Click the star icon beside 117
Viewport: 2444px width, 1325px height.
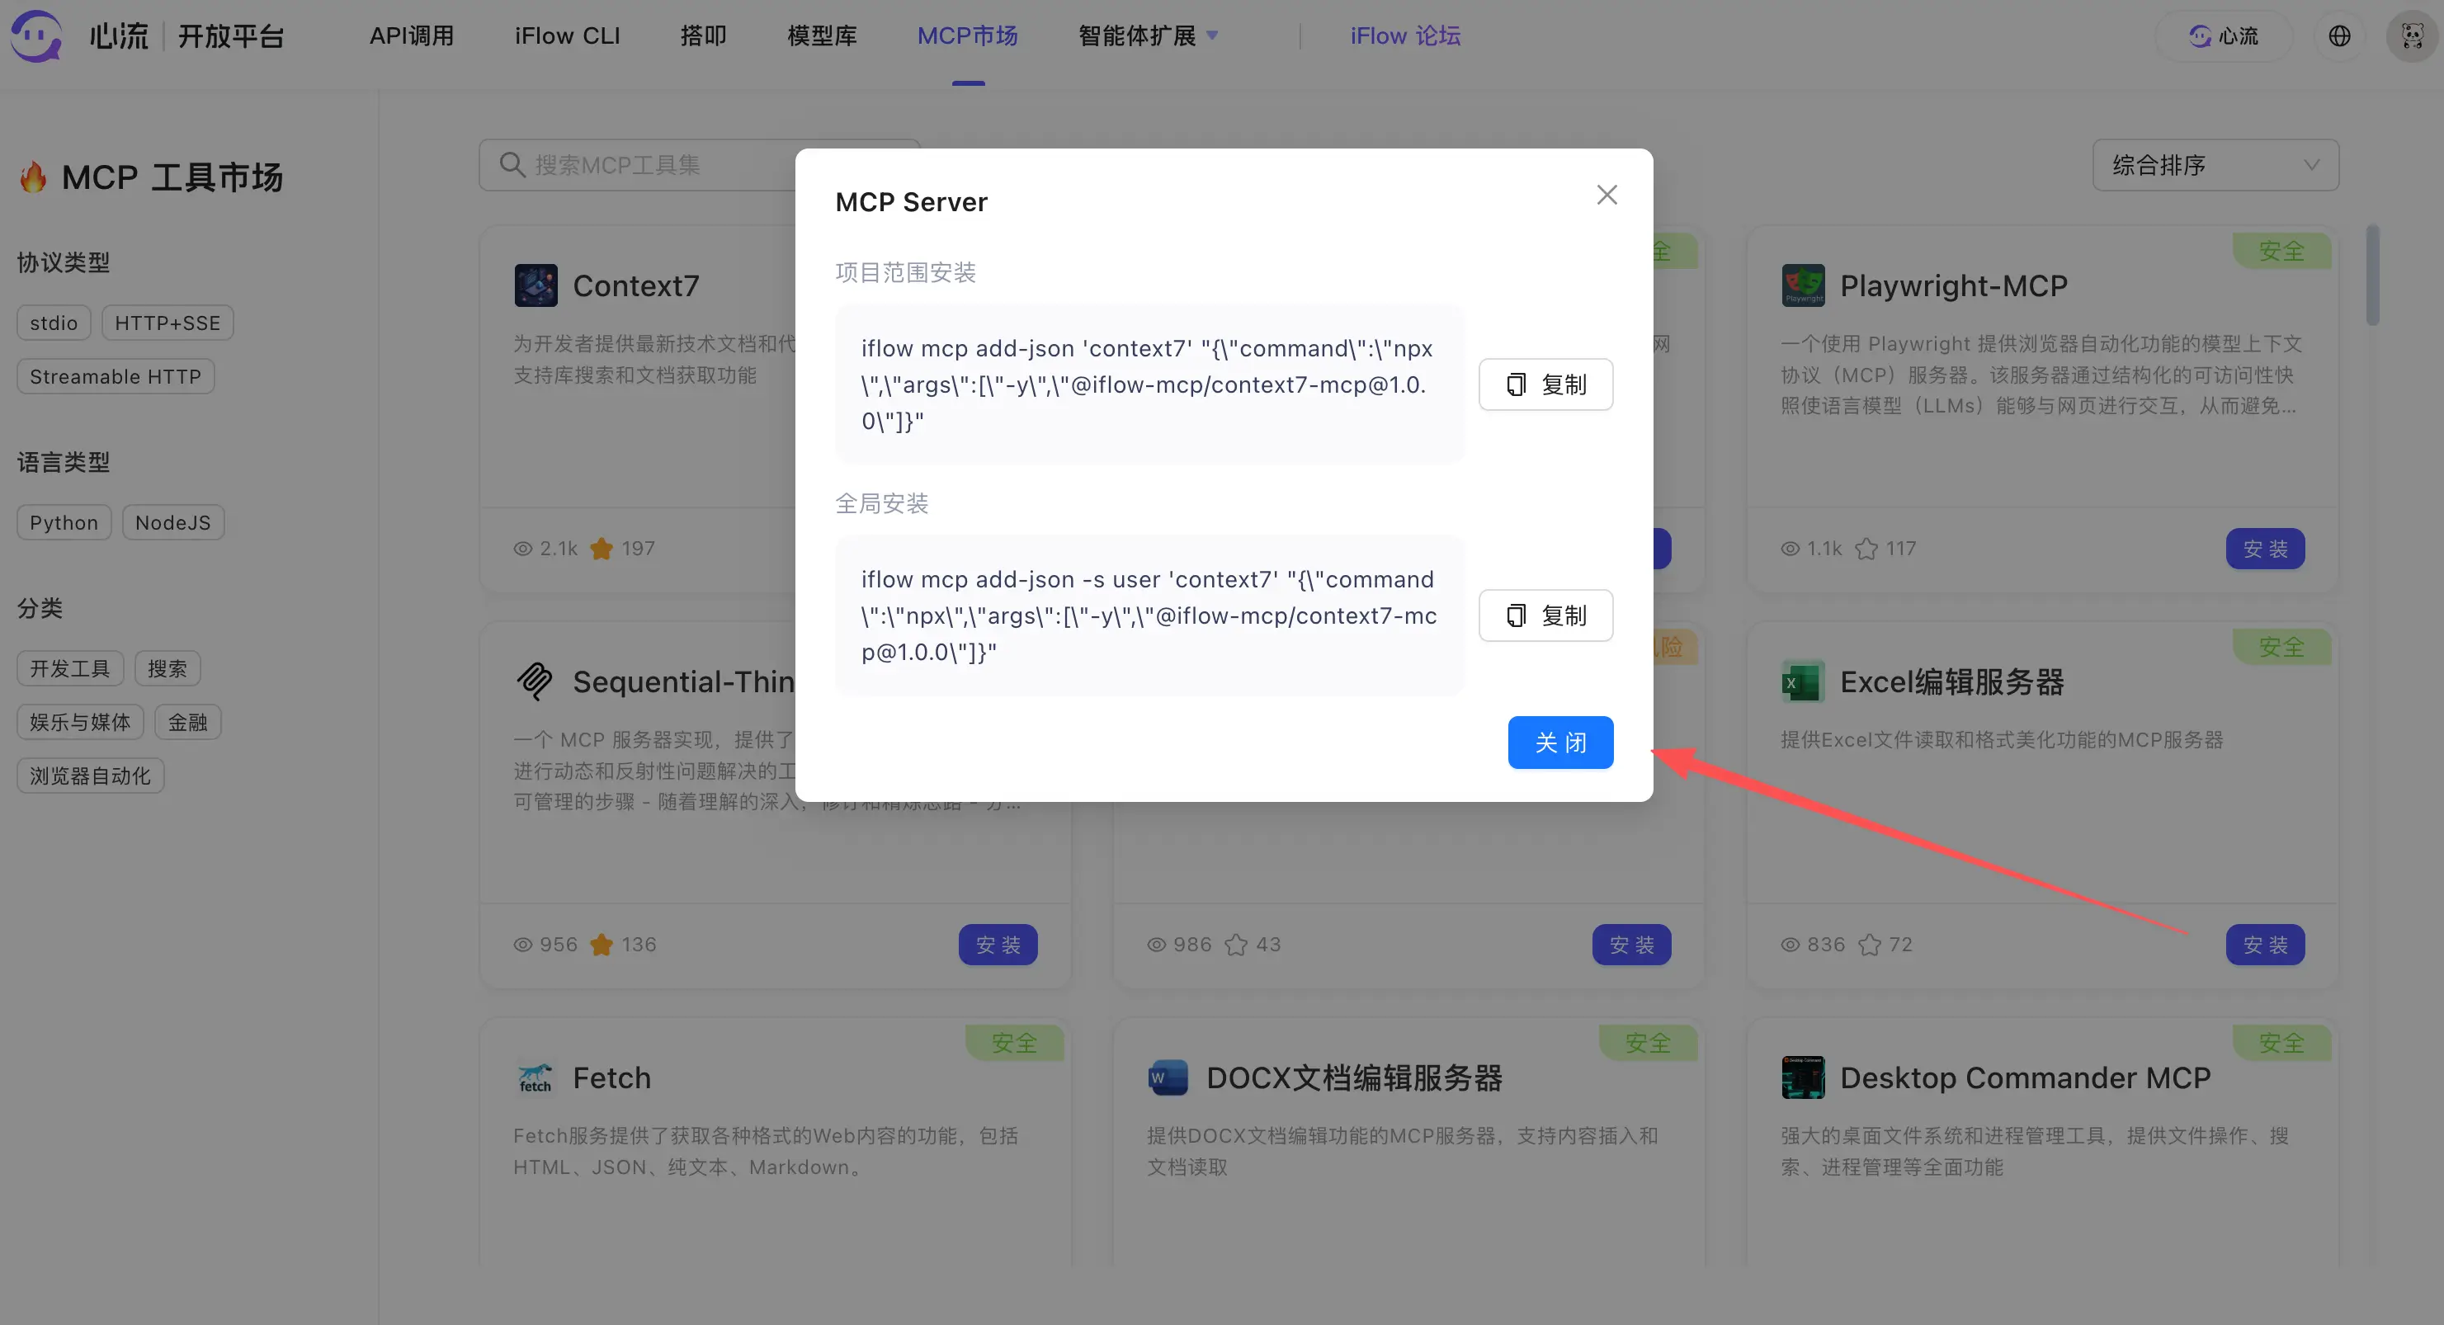pos(1866,549)
